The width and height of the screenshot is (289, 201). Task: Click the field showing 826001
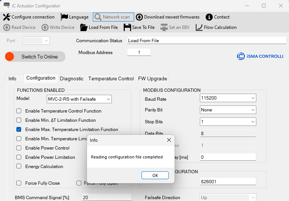(x=228, y=181)
